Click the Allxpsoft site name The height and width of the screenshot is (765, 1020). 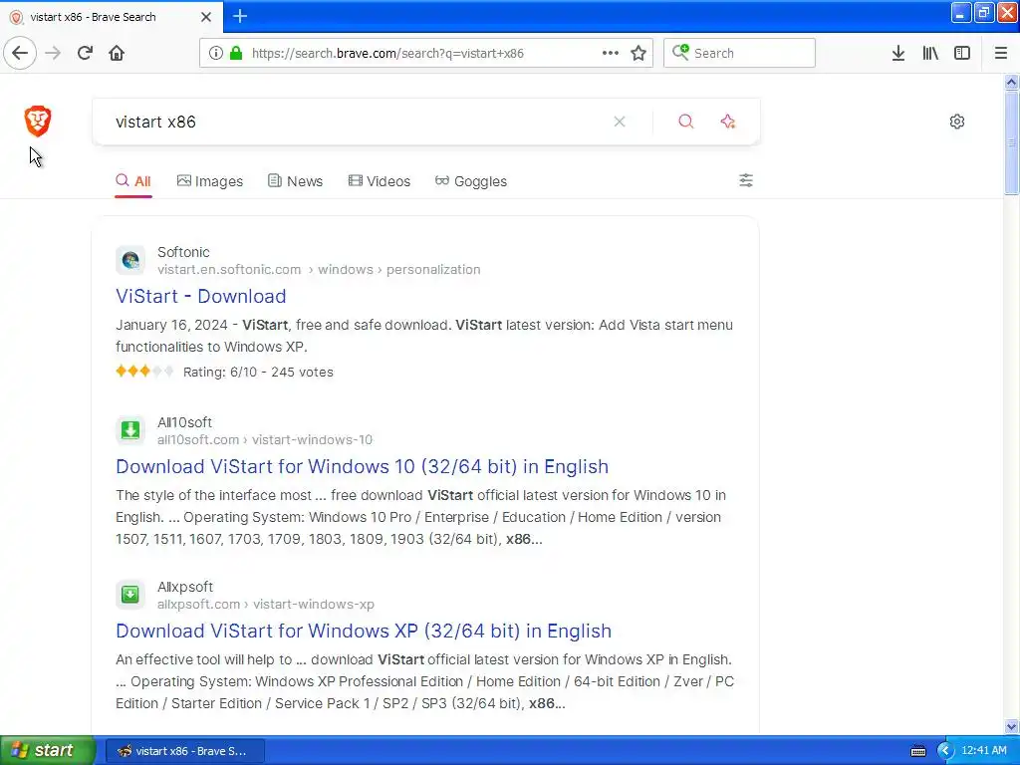(x=185, y=587)
